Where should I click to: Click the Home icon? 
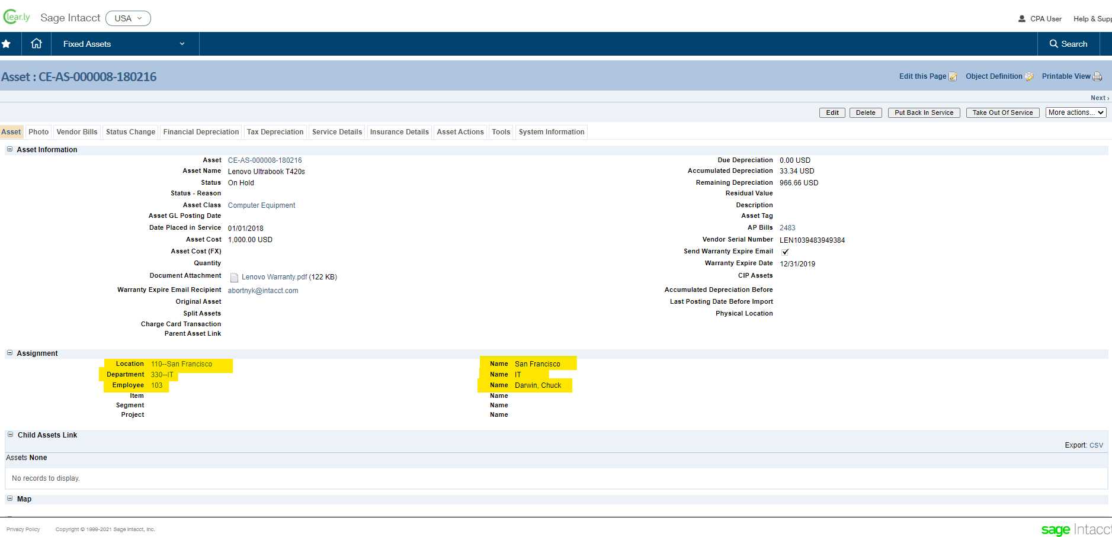(36, 43)
